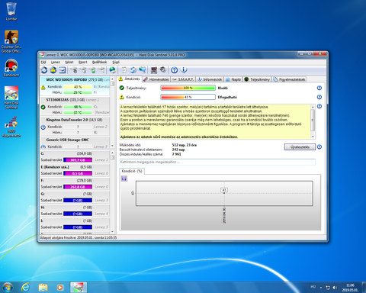This screenshot has height=293, width=366.
Task: Click the blue sync arrows toolbar icon
Action: 133,70
